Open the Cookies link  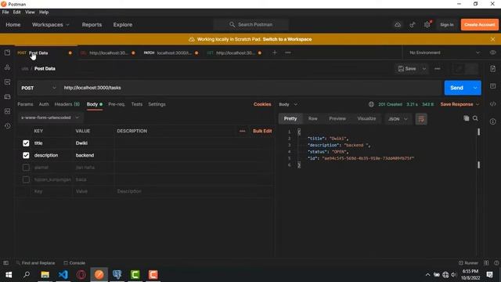[262, 104]
